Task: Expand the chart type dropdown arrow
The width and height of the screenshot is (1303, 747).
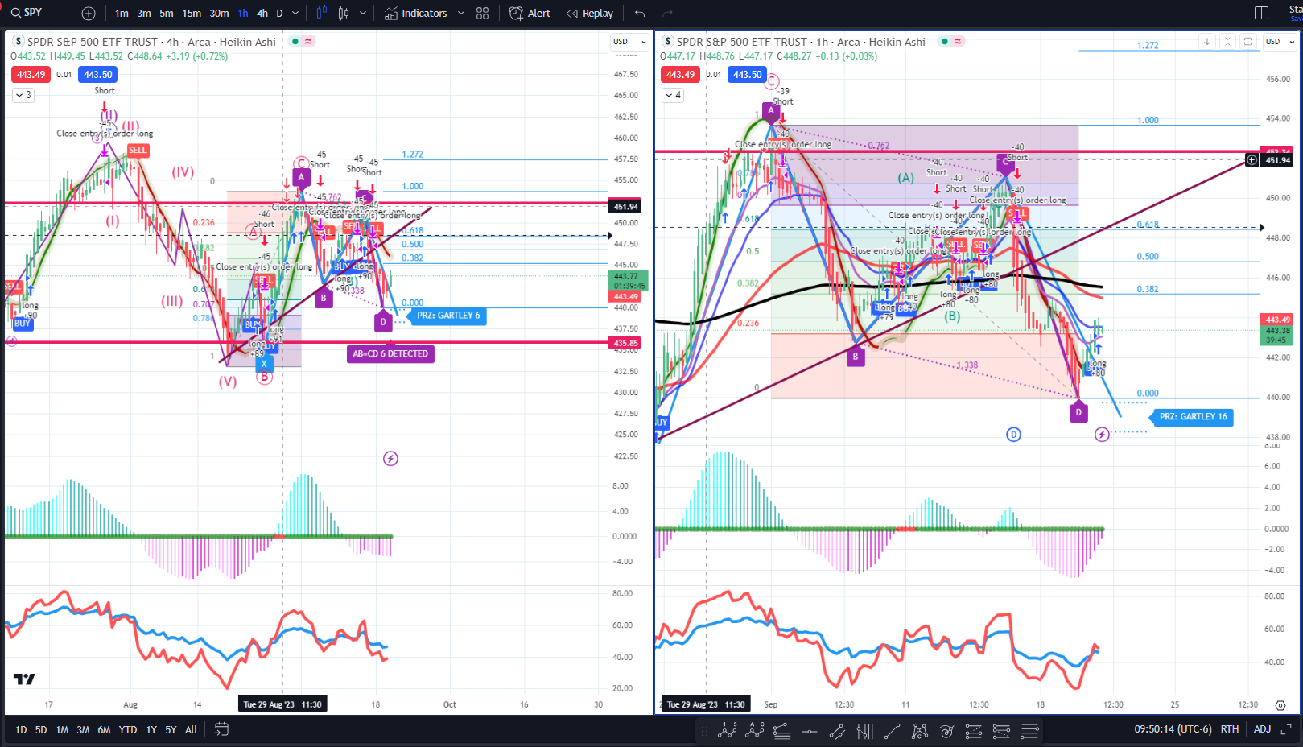Action: point(363,14)
